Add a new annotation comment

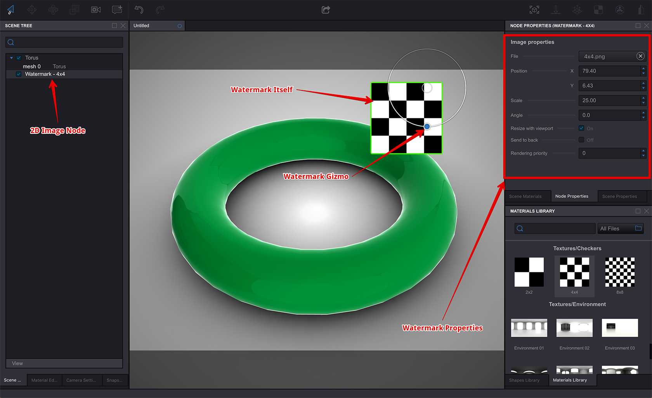[x=117, y=10]
